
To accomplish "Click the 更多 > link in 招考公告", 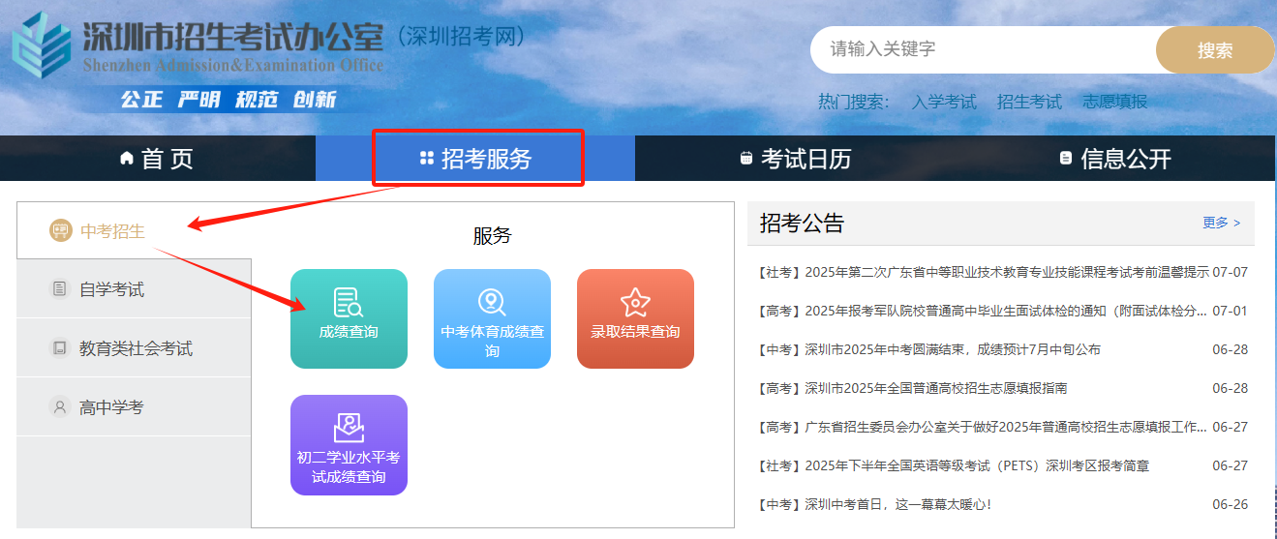I will [1221, 223].
